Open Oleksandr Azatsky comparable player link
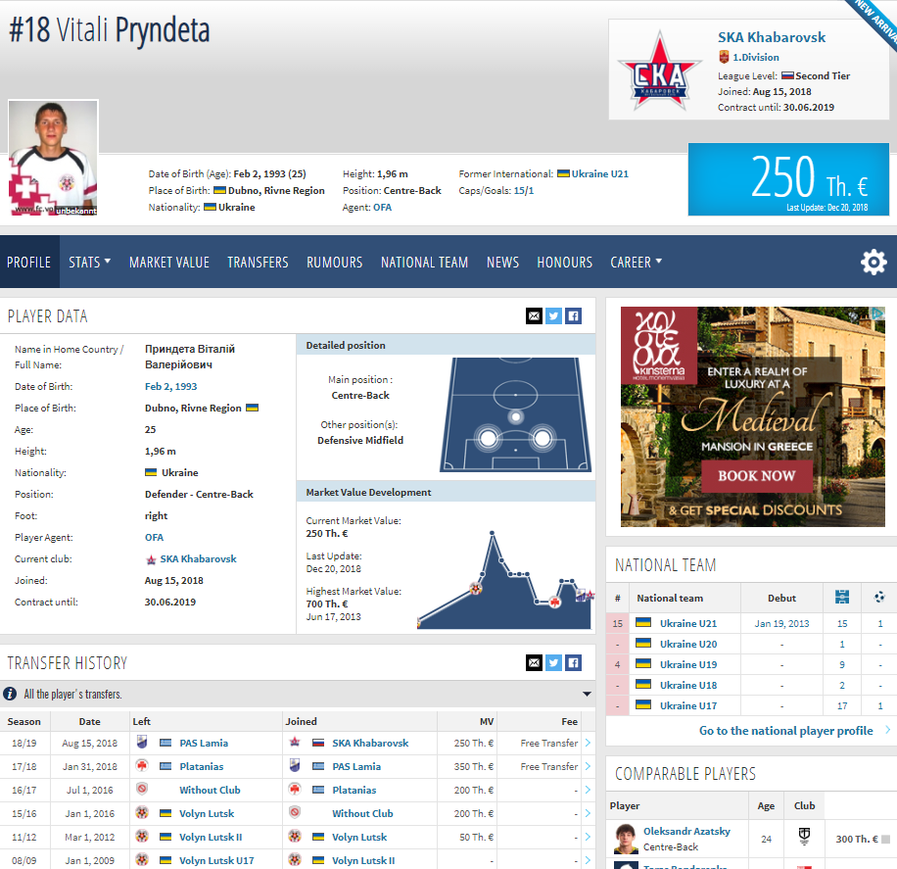 (686, 831)
